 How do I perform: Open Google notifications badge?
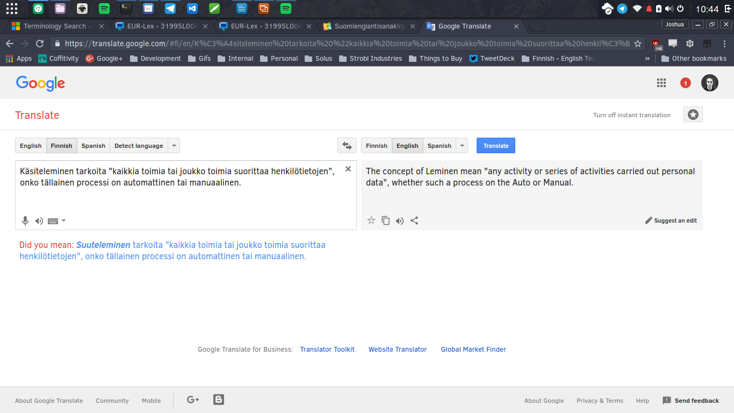tap(686, 83)
